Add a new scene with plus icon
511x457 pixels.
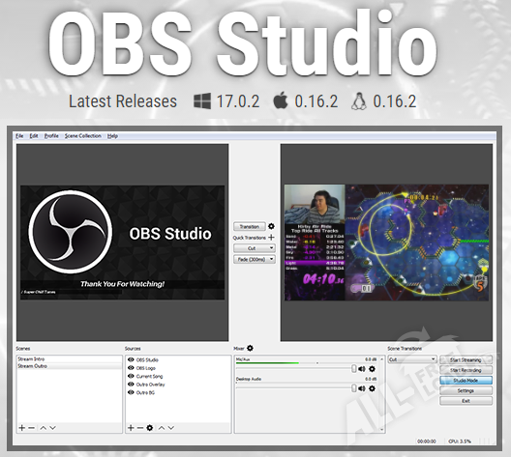22,428
